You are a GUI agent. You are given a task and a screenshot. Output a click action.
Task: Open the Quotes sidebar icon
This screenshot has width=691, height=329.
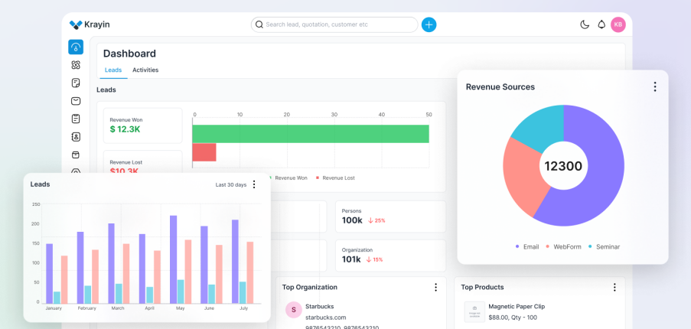[76, 83]
